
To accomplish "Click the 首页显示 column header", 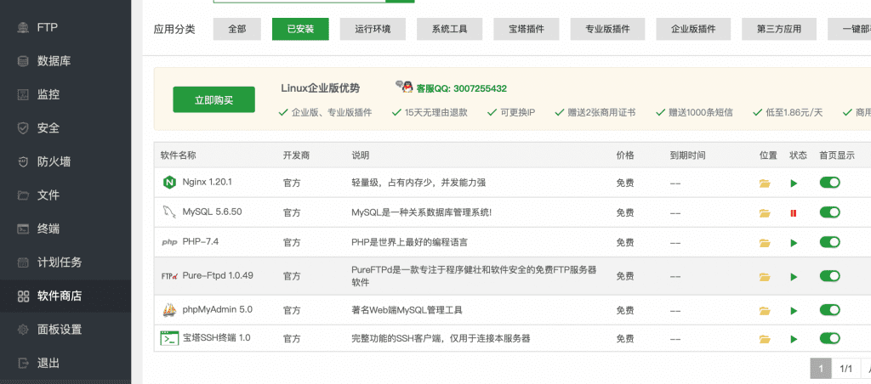I will point(837,155).
